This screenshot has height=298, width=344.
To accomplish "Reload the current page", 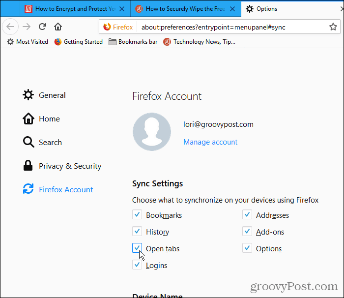I will point(42,27).
